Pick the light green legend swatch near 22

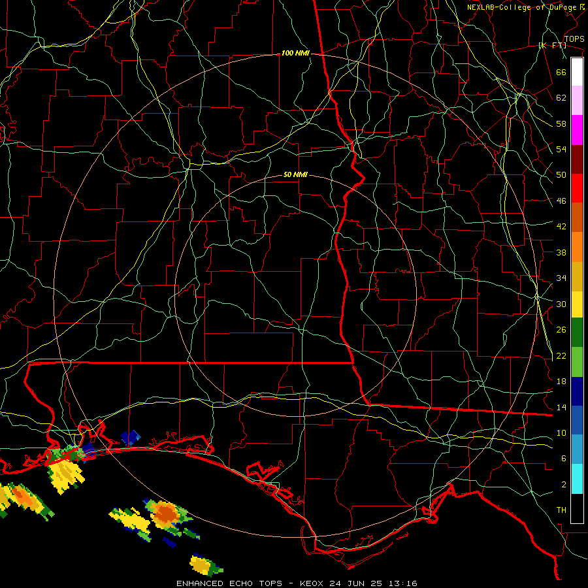[577, 362]
